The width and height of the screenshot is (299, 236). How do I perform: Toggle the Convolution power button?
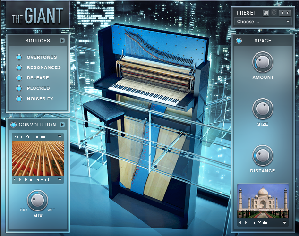pyautogui.click(x=14, y=125)
